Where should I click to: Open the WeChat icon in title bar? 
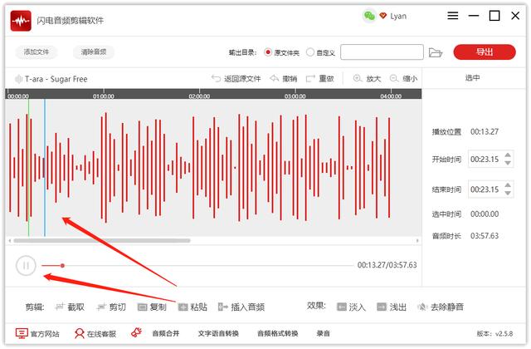click(x=369, y=16)
